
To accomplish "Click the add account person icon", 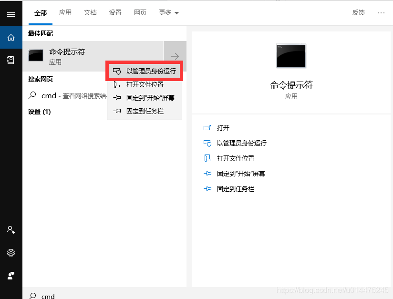I will tap(11, 229).
